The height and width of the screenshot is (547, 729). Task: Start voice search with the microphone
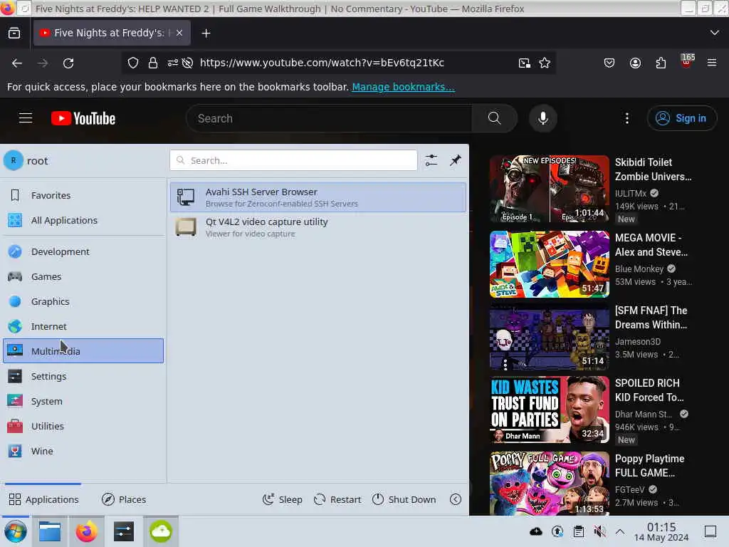tap(543, 118)
